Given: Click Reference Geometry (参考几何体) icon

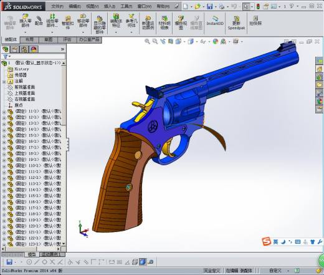Looking at the screenshot, I should [x=131, y=21].
